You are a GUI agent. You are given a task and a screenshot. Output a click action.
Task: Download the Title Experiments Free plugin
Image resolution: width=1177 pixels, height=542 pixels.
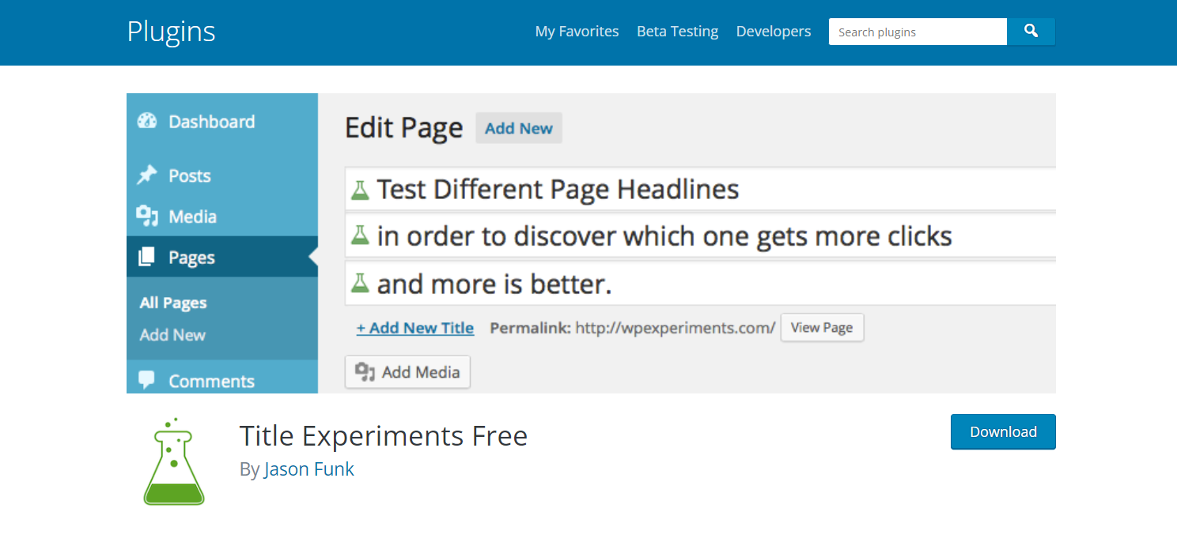(1003, 431)
